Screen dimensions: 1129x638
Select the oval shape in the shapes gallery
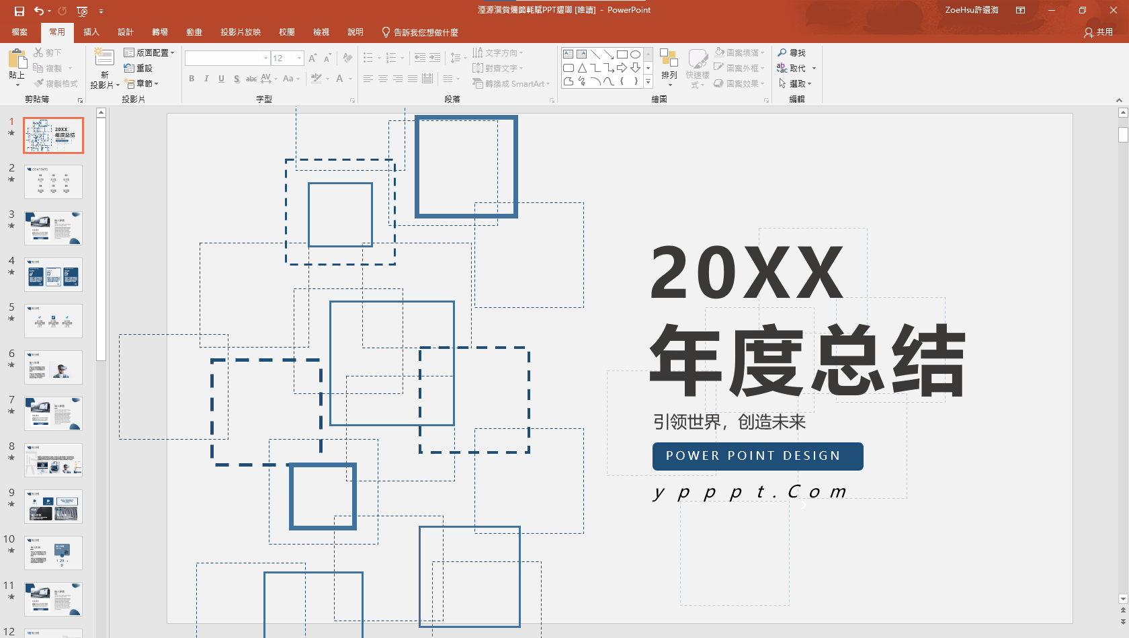[x=635, y=54]
